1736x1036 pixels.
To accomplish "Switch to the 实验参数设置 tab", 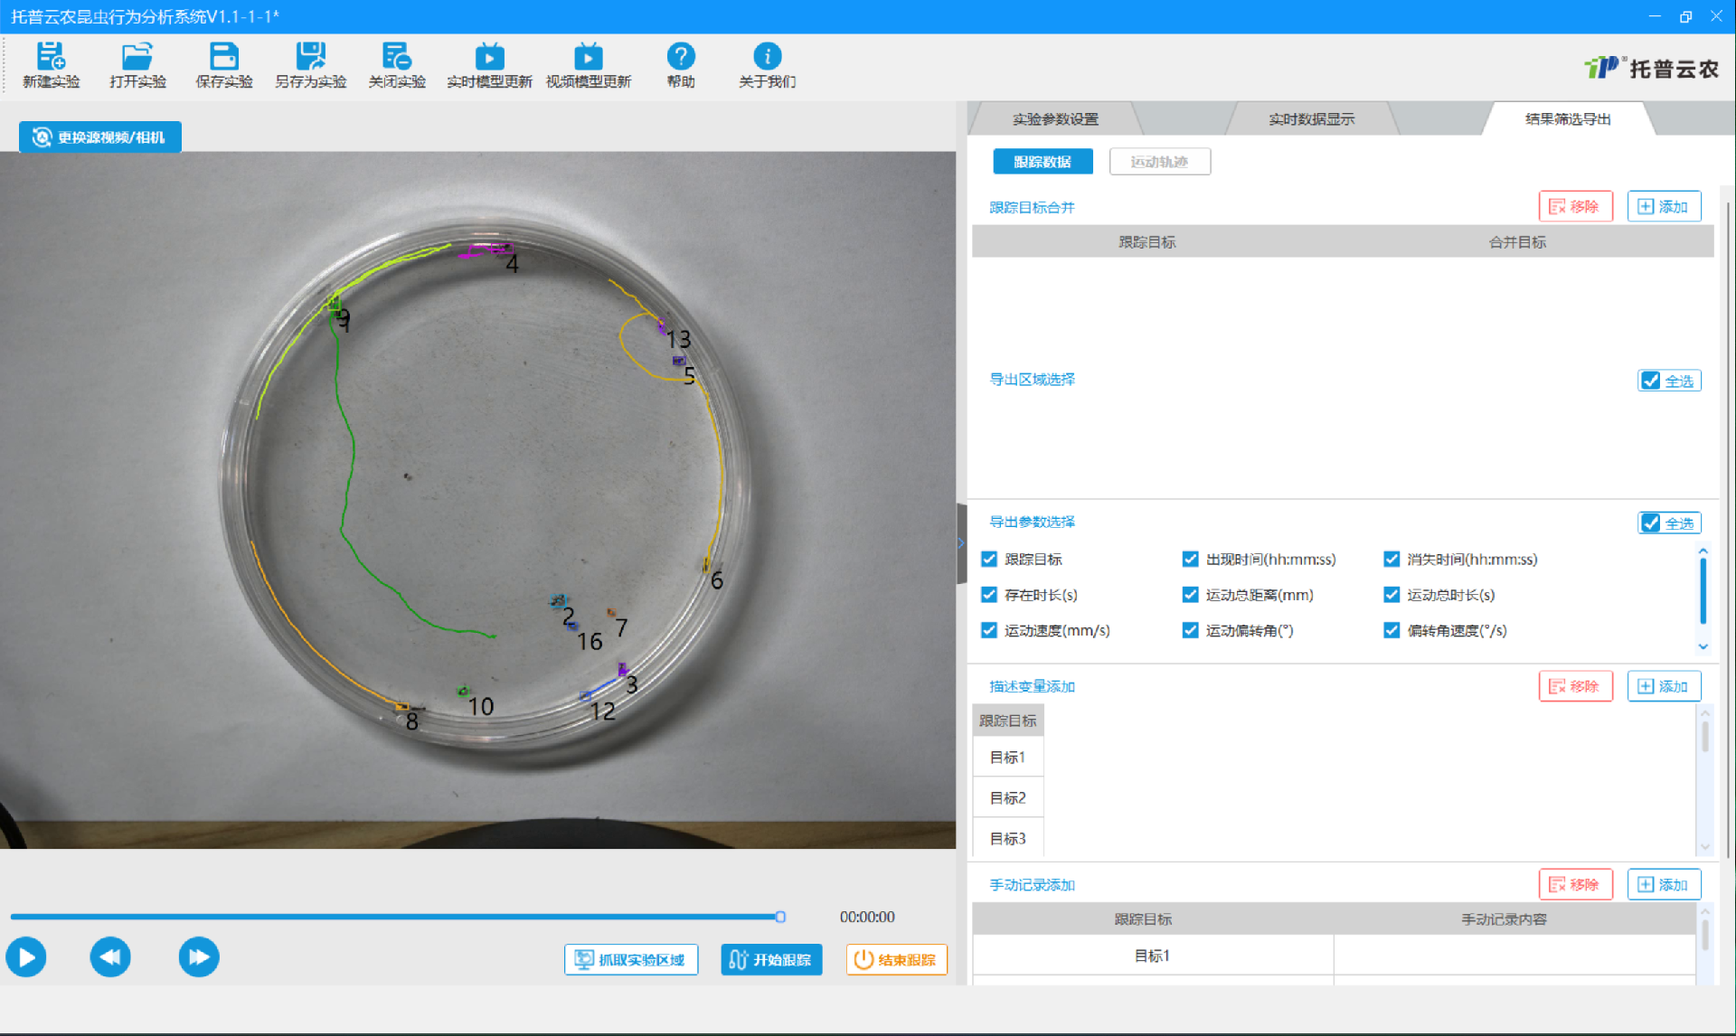I will pyautogui.click(x=1054, y=119).
